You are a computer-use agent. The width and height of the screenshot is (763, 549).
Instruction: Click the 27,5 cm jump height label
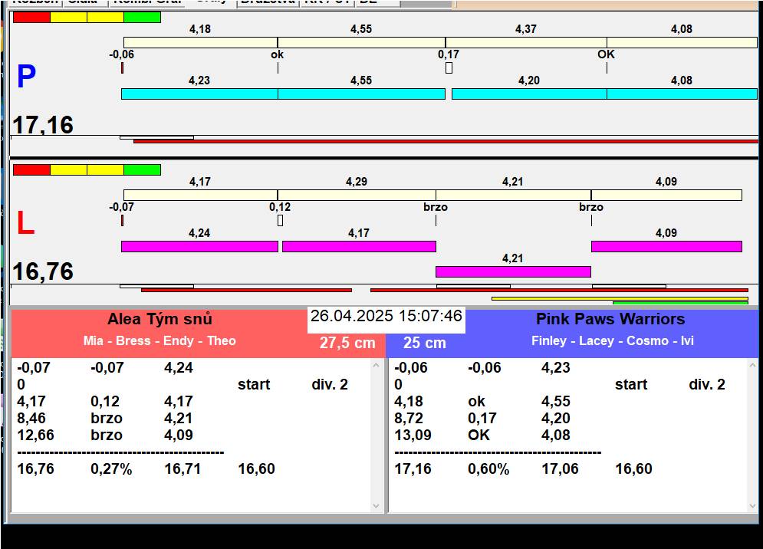point(347,343)
